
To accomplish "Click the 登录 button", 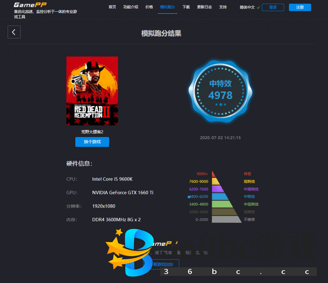I will pyautogui.click(x=273, y=7).
